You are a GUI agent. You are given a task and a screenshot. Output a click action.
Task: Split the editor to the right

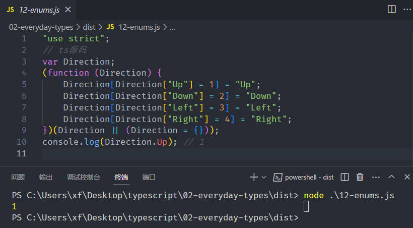pyautogui.click(x=392, y=9)
